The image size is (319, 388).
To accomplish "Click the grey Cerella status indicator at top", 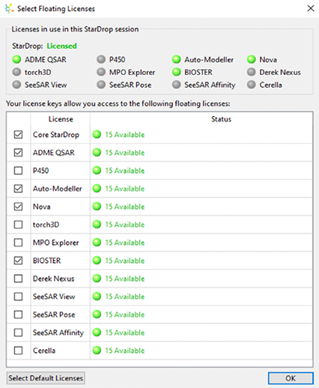I will pyautogui.click(x=252, y=85).
